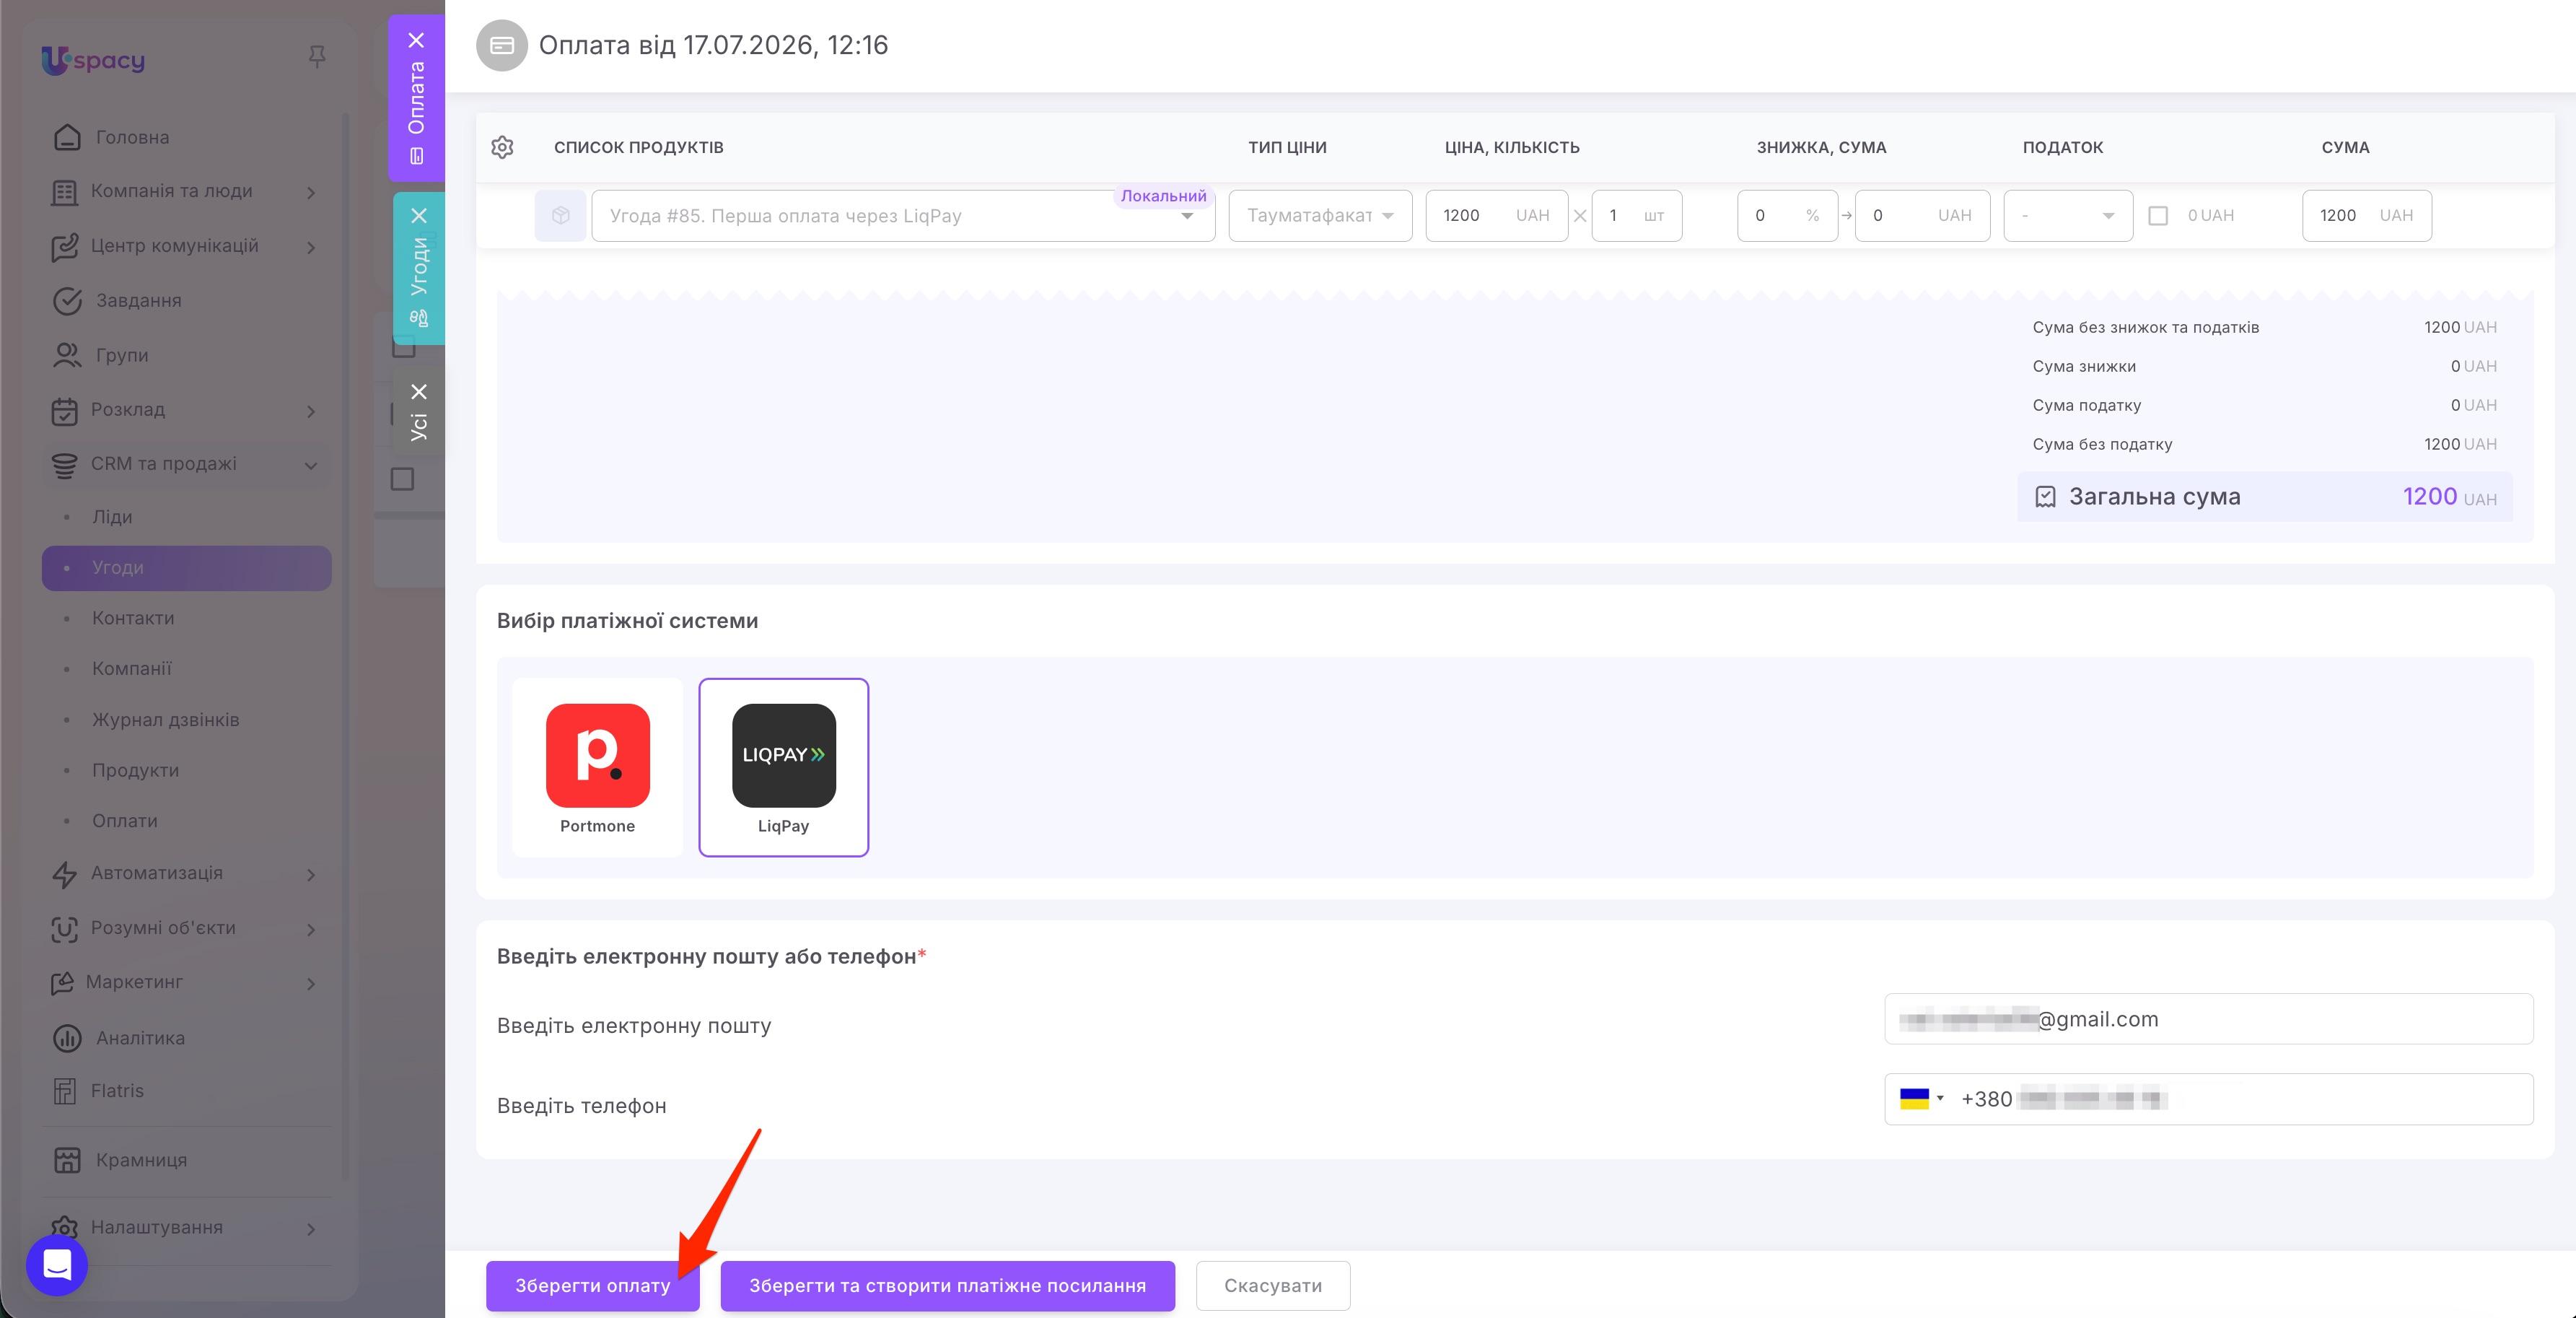Open the Тип ціни dropdown
Viewport: 2576px width, 1318px height.
[1320, 215]
